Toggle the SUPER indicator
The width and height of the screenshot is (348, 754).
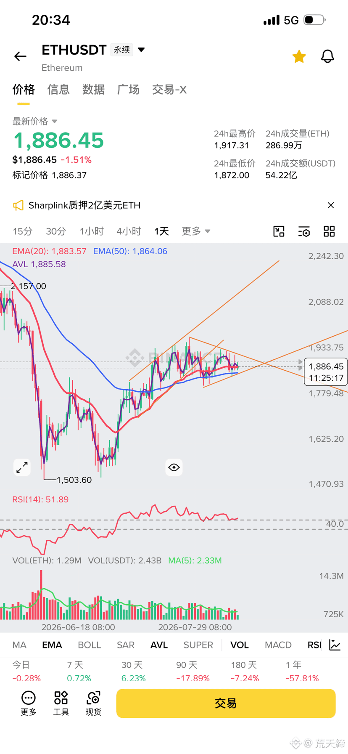[198, 645]
